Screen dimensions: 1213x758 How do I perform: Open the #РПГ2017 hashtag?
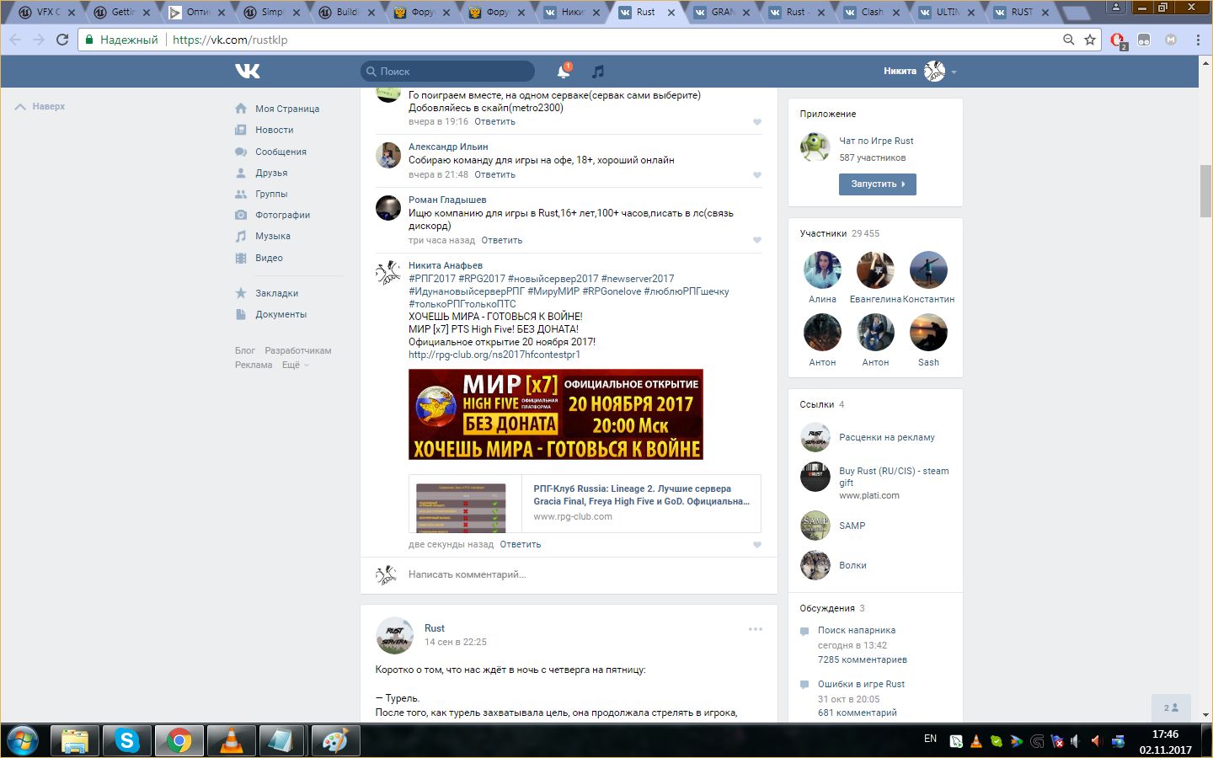pyautogui.click(x=431, y=279)
